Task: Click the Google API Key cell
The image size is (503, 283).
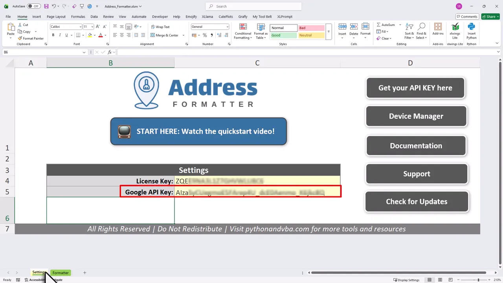Action: click(x=257, y=192)
